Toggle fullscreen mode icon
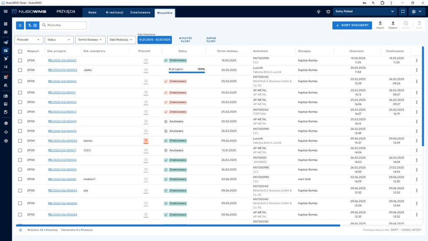This screenshot has width=428, height=241. coord(403,12)
